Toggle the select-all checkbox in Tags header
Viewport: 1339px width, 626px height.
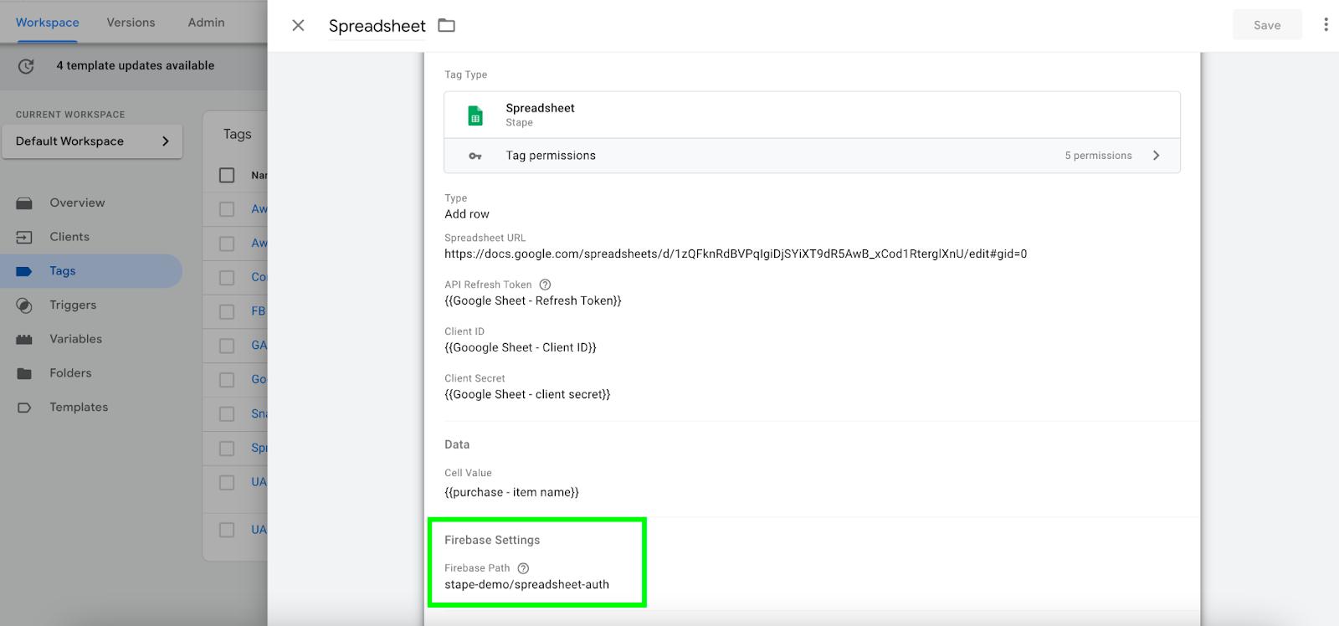pos(227,175)
